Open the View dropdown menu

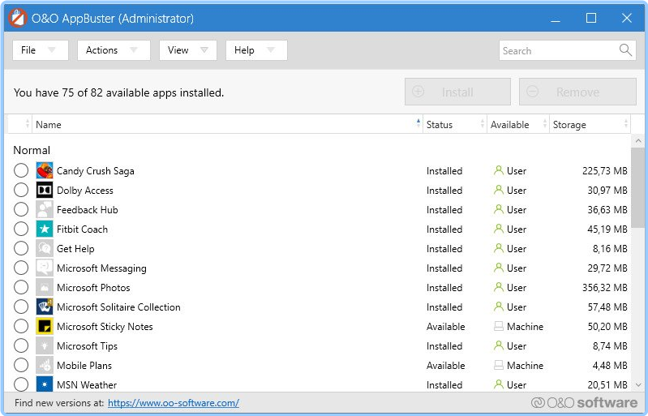pyautogui.click(x=187, y=50)
